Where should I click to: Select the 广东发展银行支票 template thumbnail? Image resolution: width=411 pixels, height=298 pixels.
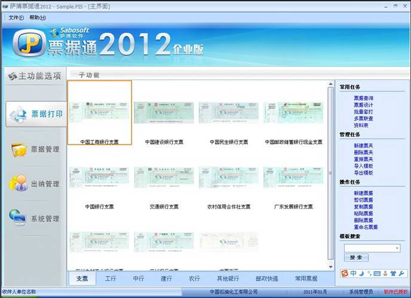coord(293,177)
